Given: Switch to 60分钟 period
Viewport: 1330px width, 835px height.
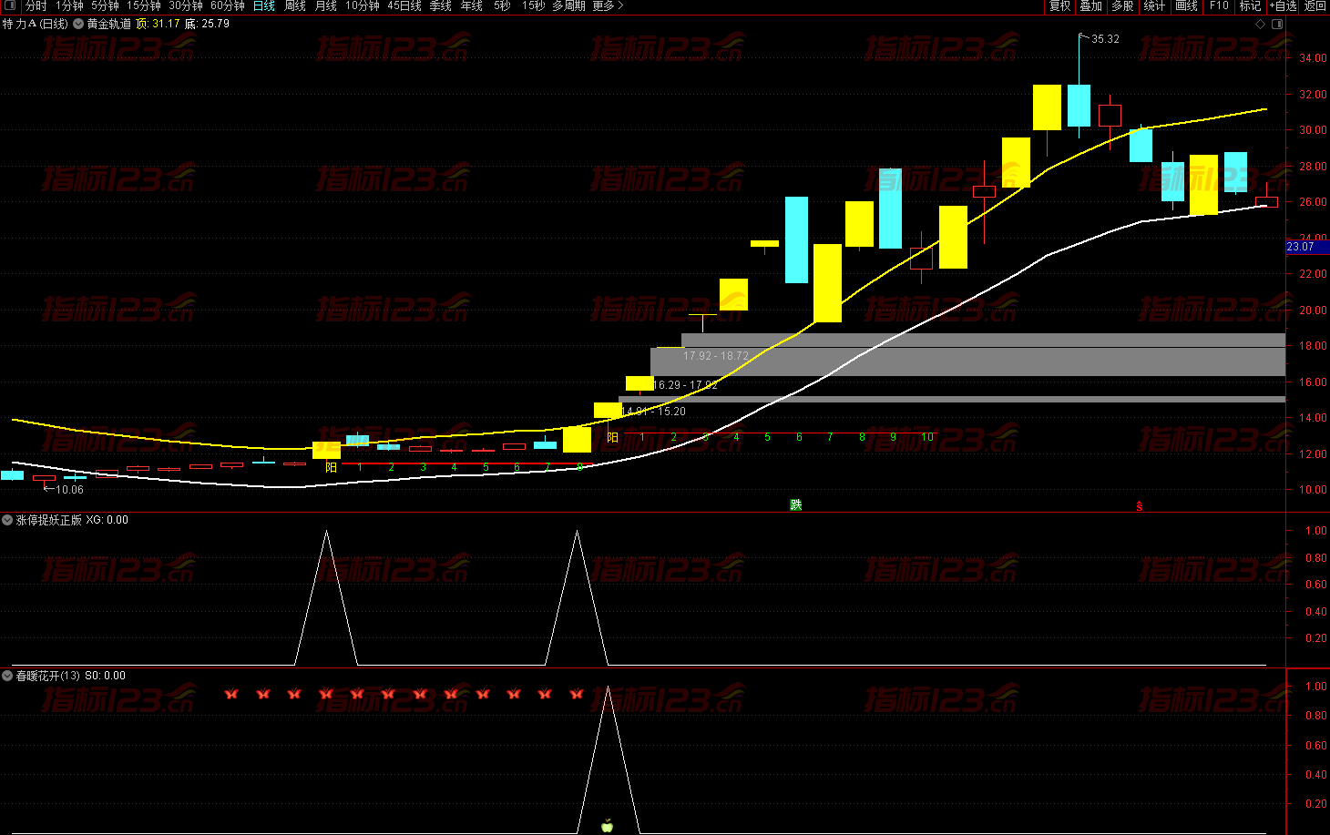Looking at the screenshot, I should tap(228, 5).
